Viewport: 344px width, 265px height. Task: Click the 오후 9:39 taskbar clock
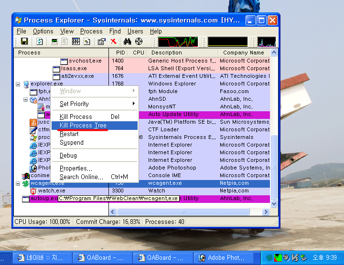tap(325, 257)
